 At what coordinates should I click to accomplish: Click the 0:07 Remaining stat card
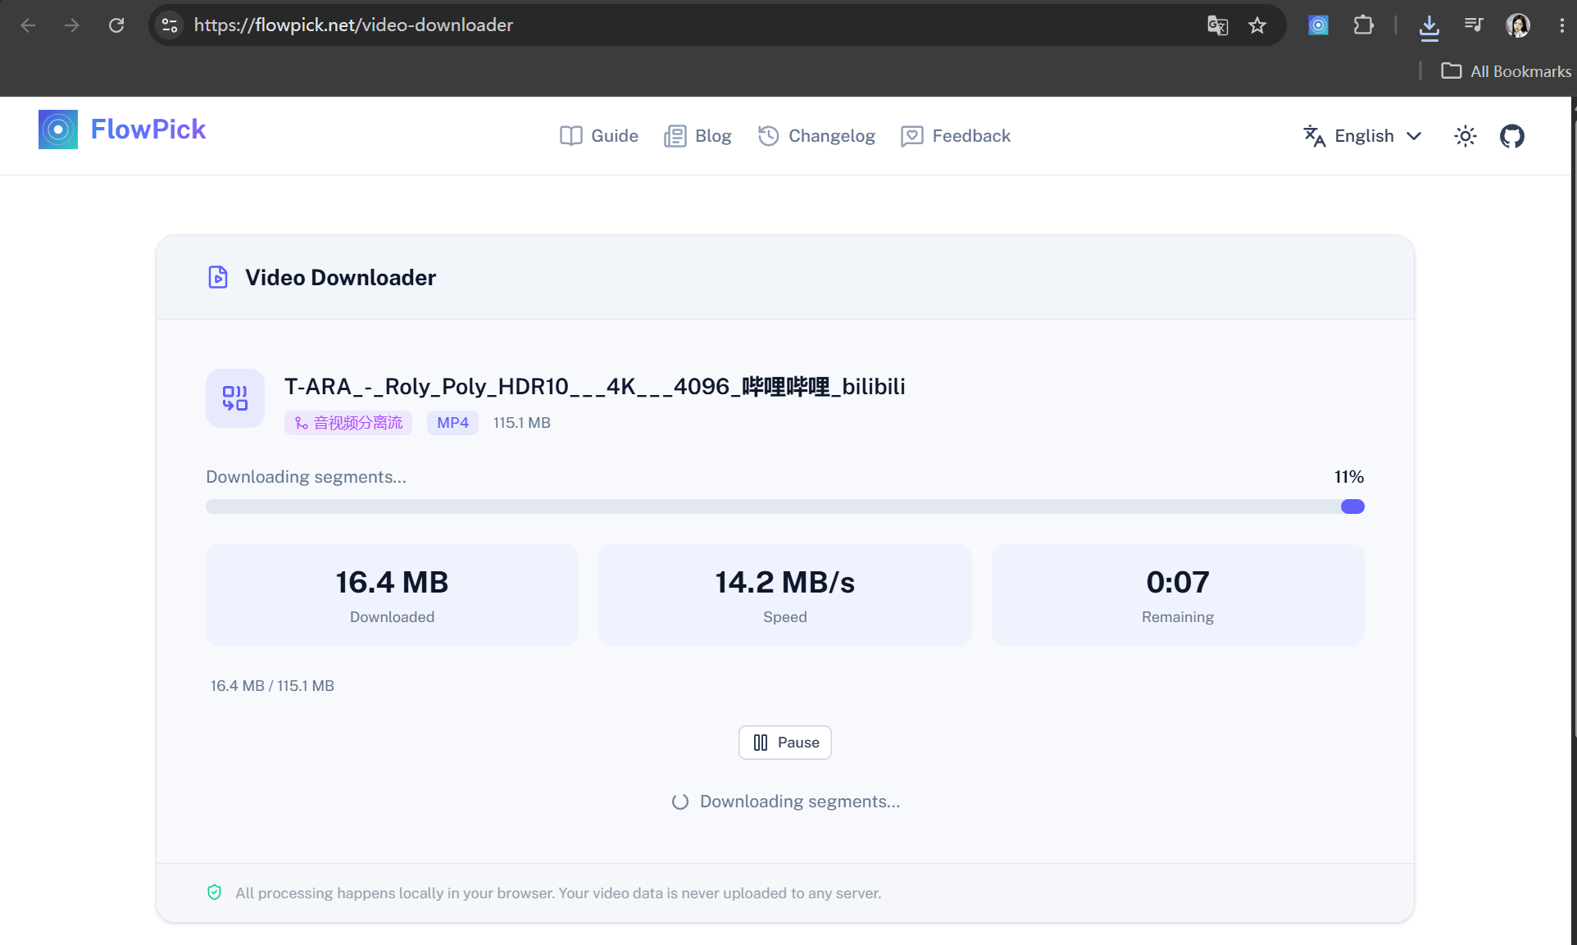click(x=1178, y=595)
